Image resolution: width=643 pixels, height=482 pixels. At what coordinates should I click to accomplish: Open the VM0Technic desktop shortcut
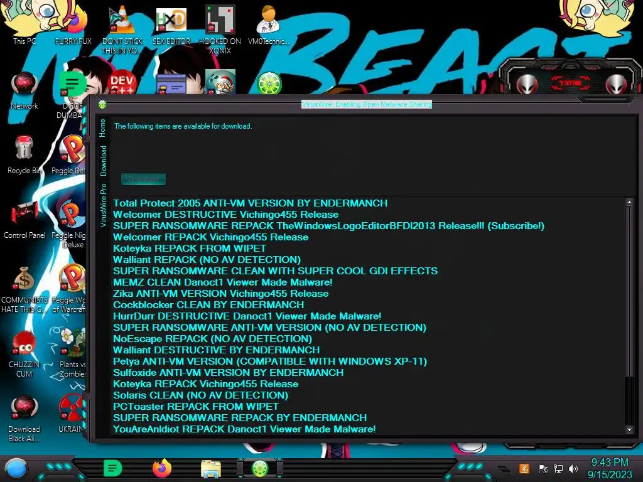(x=269, y=24)
